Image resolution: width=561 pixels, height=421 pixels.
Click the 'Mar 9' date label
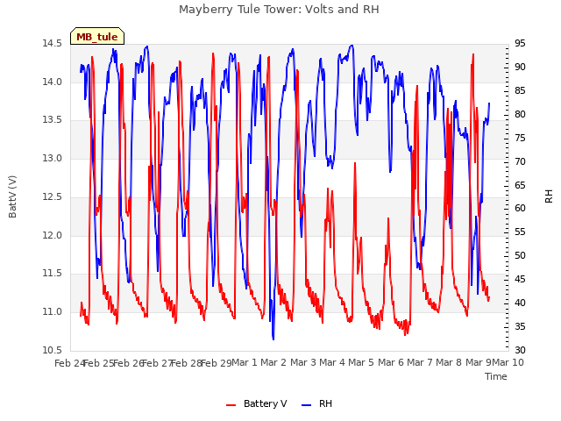pos(479,362)
